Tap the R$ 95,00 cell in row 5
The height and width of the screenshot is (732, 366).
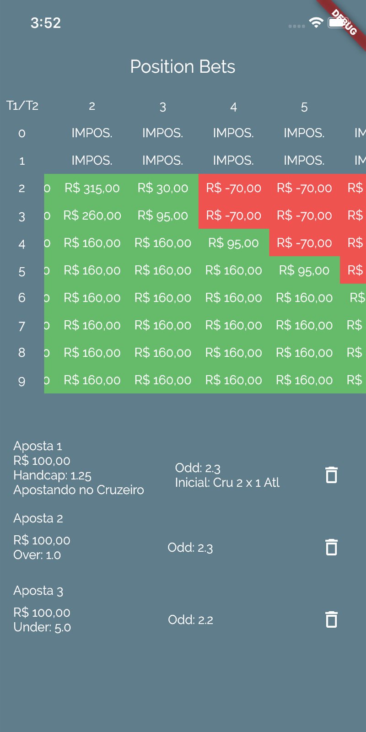(x=304, y=270)
